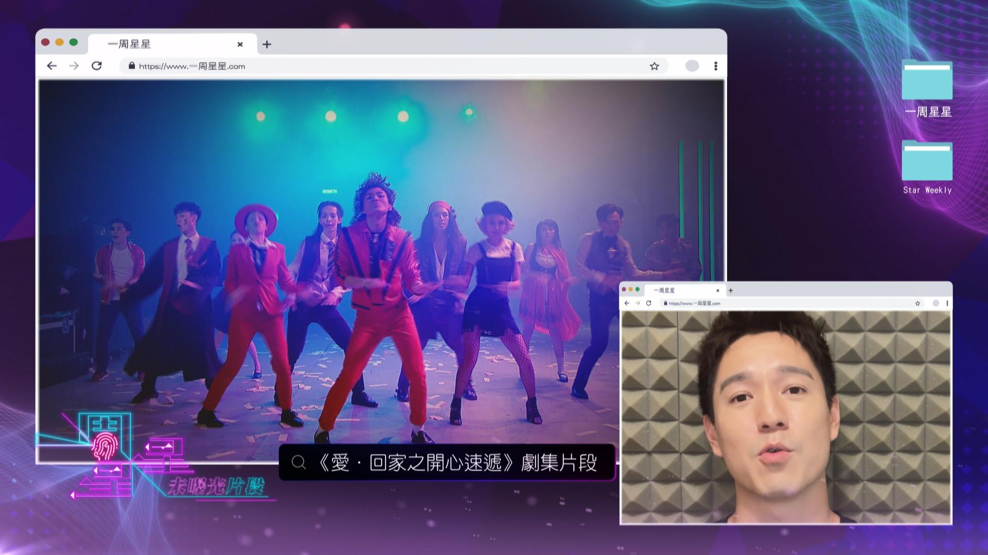Screen dimensions: 988x555
Task: Open the three-dot menu in the small browser
Action: (947, 303)
